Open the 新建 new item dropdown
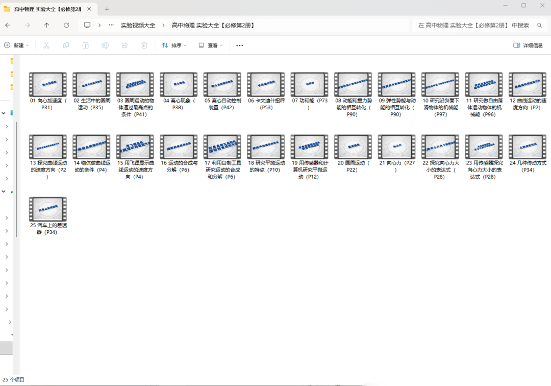Screen dimensions: 551x386 pos(16,45)
